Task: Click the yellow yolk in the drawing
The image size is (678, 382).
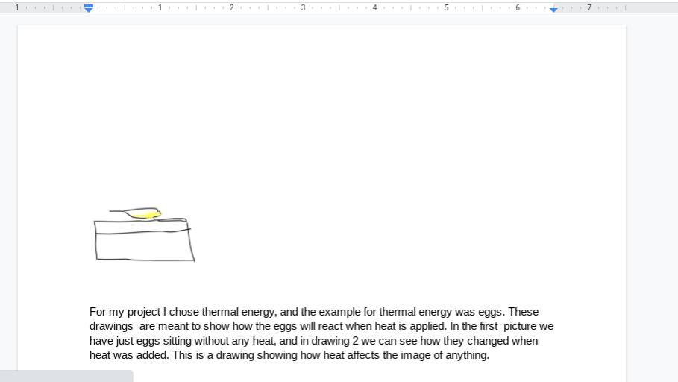Action: (145, 215)
